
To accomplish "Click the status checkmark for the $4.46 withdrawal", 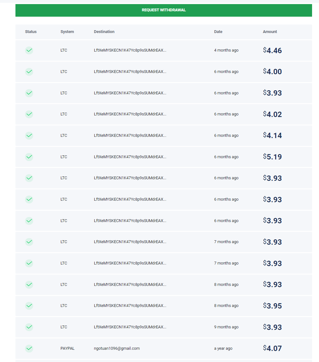I will point(29,50).
